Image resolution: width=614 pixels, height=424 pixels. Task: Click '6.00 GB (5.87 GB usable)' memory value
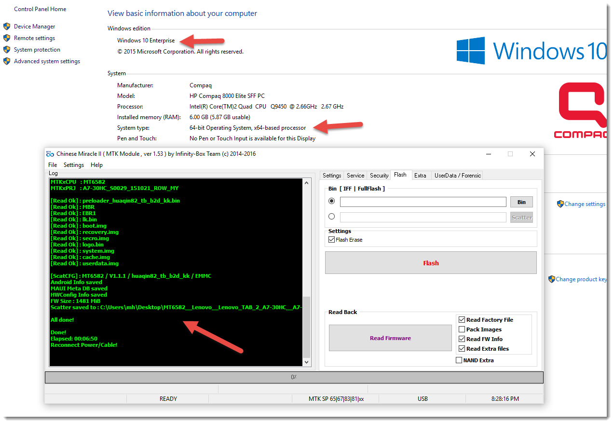point(220,117)
